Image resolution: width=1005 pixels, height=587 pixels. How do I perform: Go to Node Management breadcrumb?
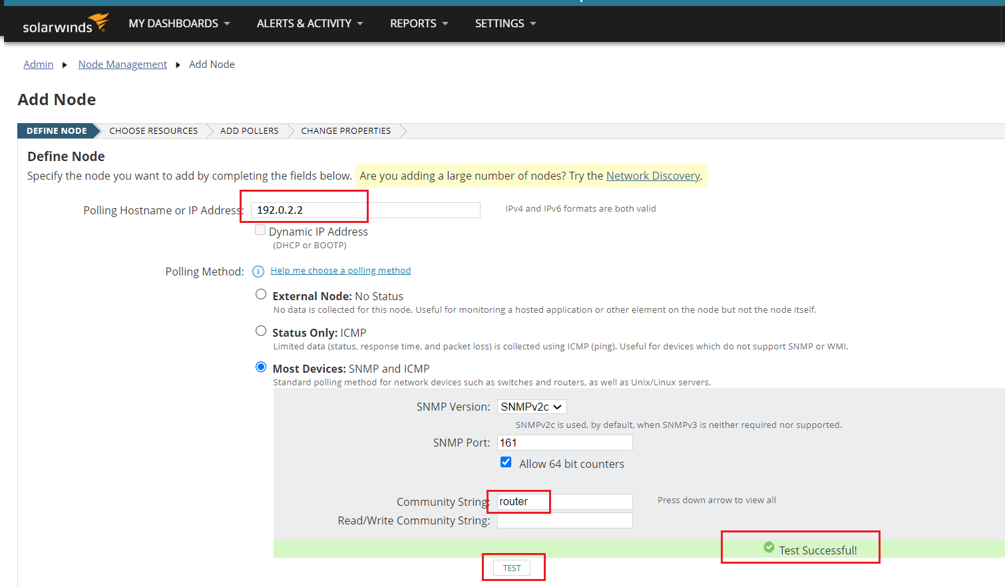tap(122, 65)
